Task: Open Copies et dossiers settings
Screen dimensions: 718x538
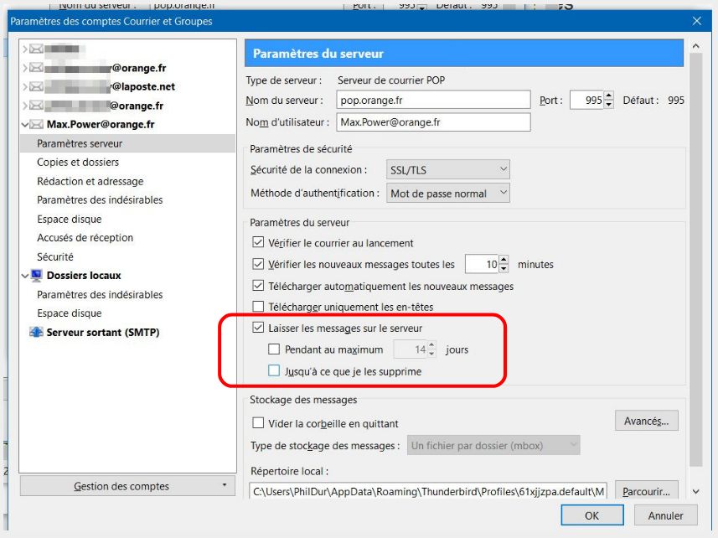Action: point(78,162)
